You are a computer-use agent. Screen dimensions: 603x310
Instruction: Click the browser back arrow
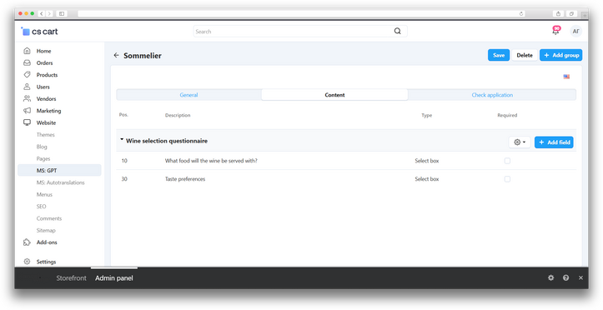pyautogui.click(x=42, y=13)
